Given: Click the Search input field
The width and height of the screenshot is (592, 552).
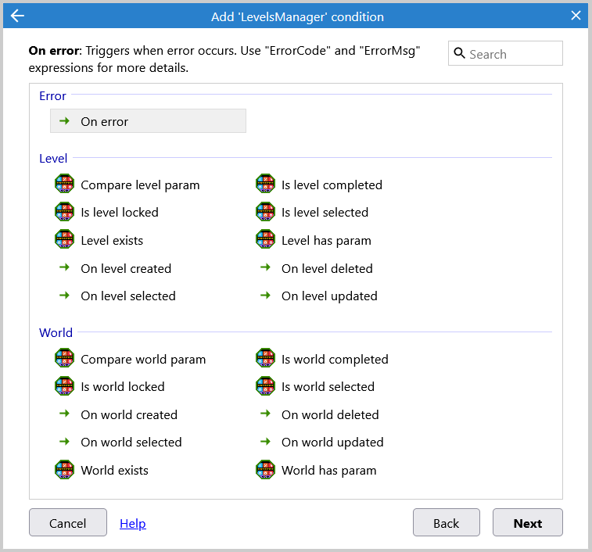Looking at the screenshot, I should pyautogui.click(x=512, y=54).
